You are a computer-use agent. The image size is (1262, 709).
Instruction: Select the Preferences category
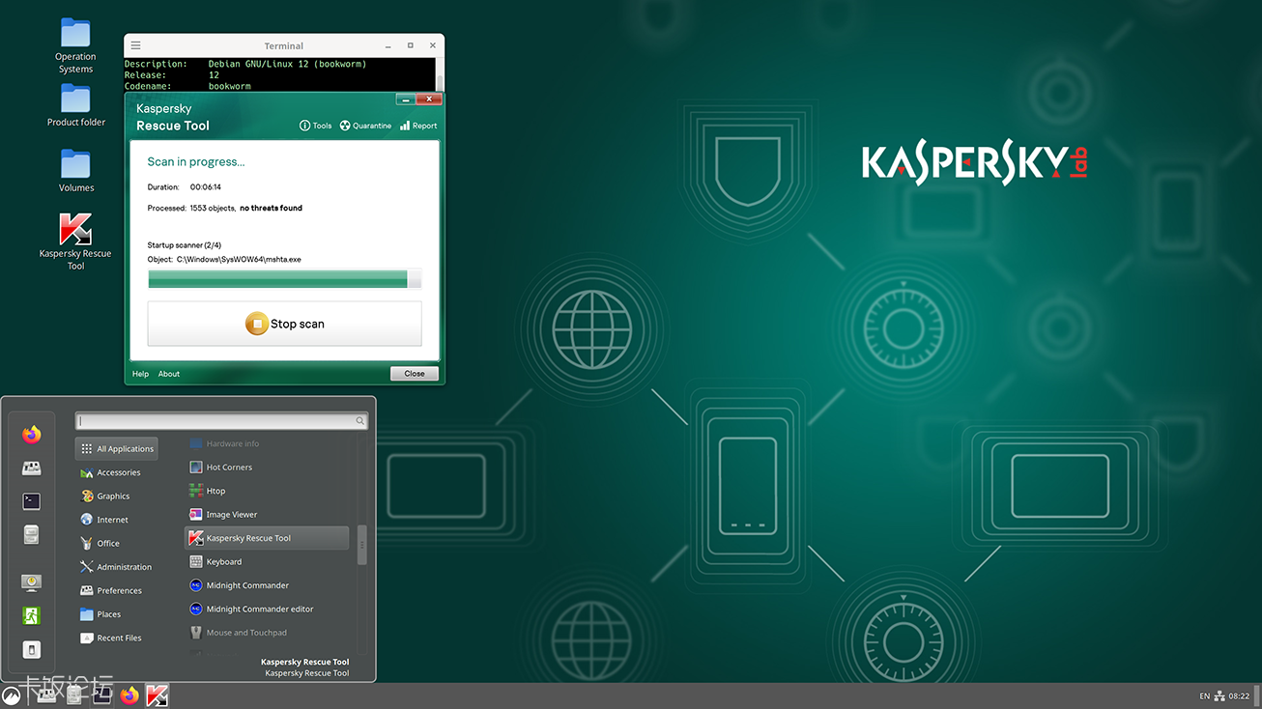click(x=117, y=590)
